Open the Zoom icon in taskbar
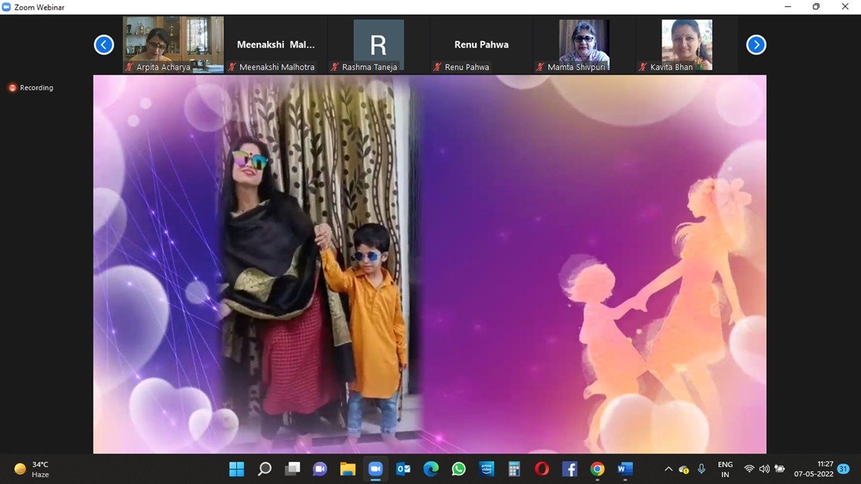Screen dimensions: 861x484 [375, 469]
